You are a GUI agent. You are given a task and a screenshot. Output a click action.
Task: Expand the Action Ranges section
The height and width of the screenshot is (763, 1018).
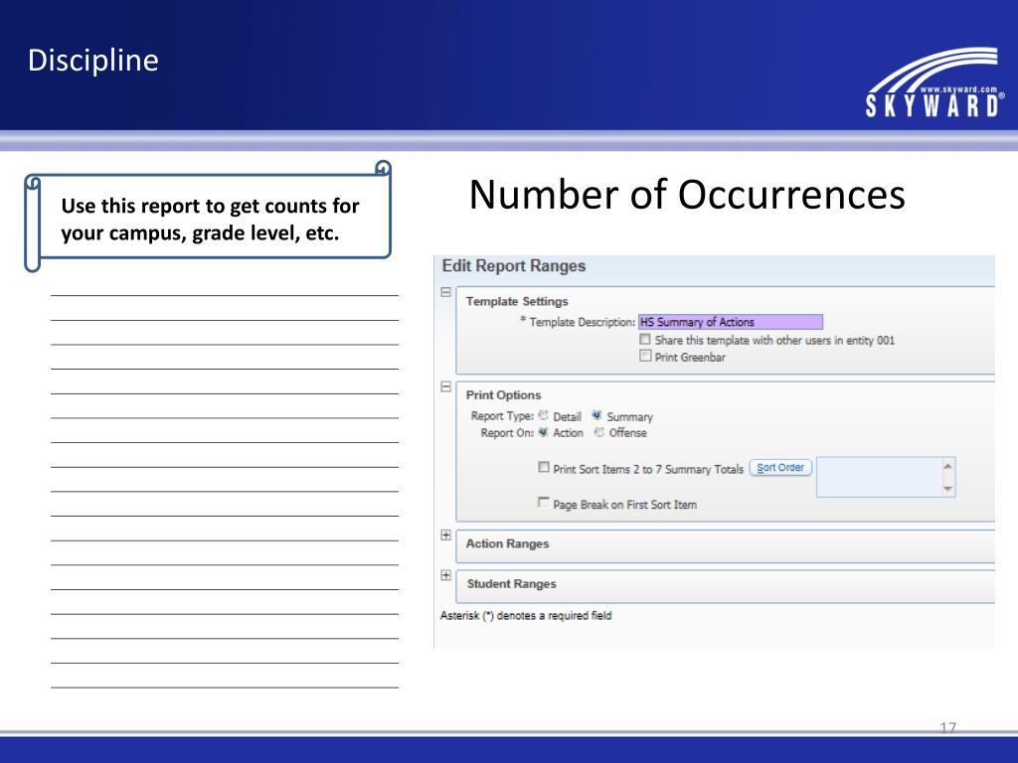446,535
